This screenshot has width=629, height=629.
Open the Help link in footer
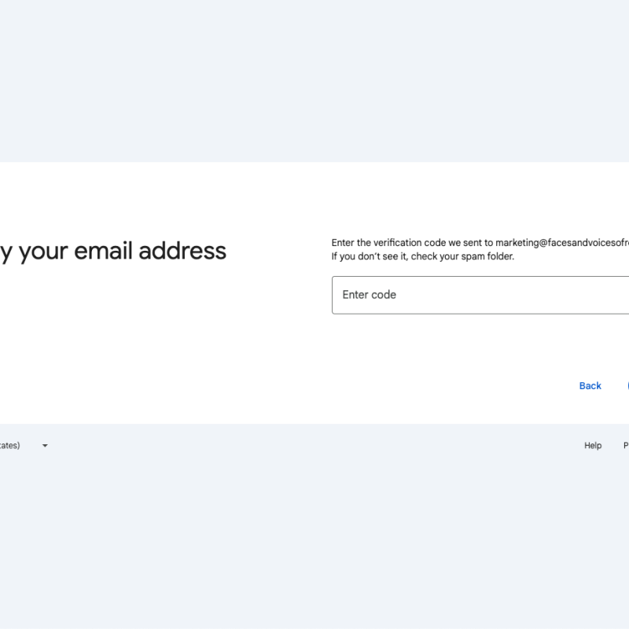pos(593,446)
